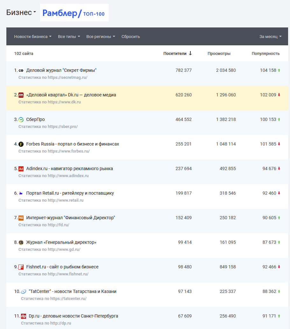Click the Dk.ru red favicon icon
290x329 pixels.
click(x=21, y=95)
